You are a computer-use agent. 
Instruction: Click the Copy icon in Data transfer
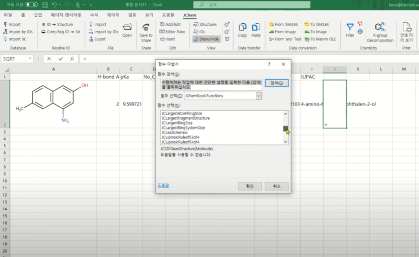click(x=242, y=30)
